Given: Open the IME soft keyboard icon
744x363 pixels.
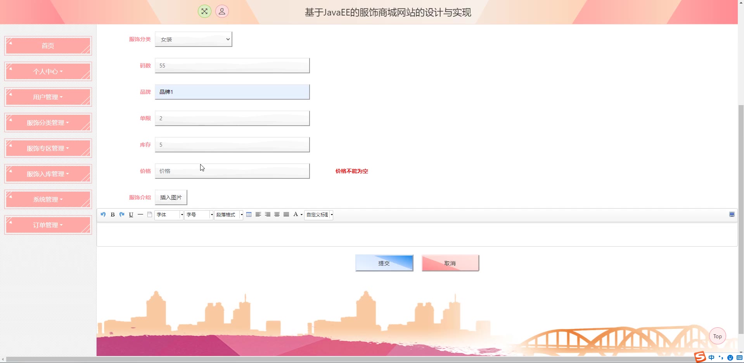Looking at the screenshot, I should pos(739,358).
